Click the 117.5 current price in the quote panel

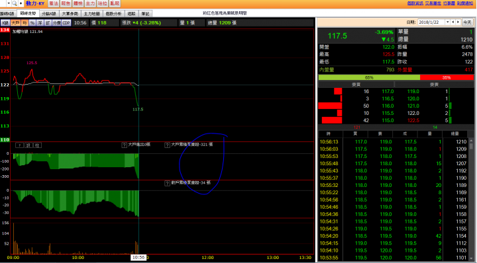click(x=337, y=36)
